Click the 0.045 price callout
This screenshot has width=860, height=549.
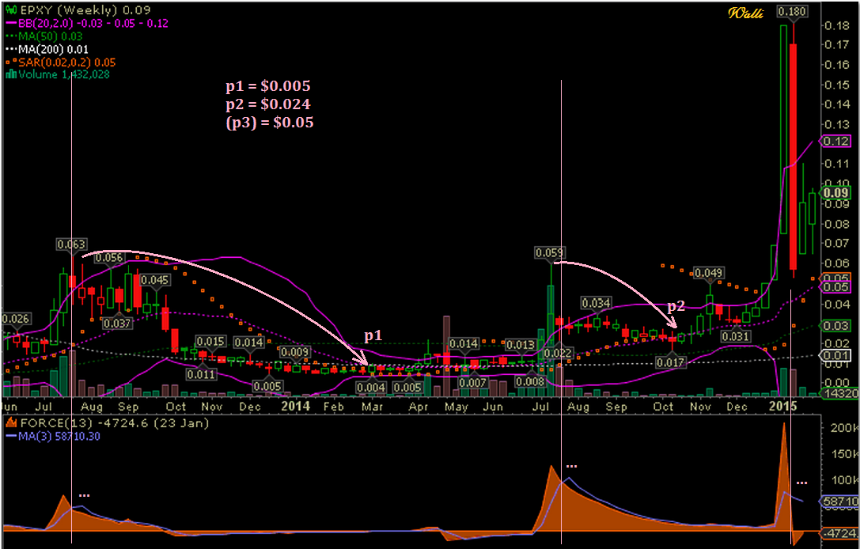click(x=155, y=280)
